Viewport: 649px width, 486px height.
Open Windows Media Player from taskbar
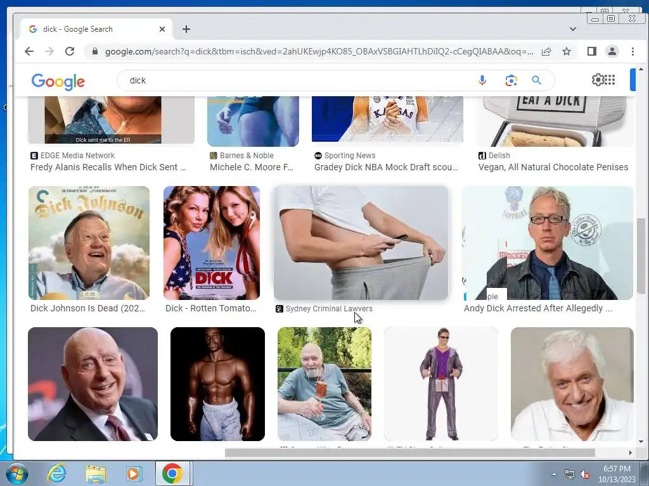click(133, 474)
